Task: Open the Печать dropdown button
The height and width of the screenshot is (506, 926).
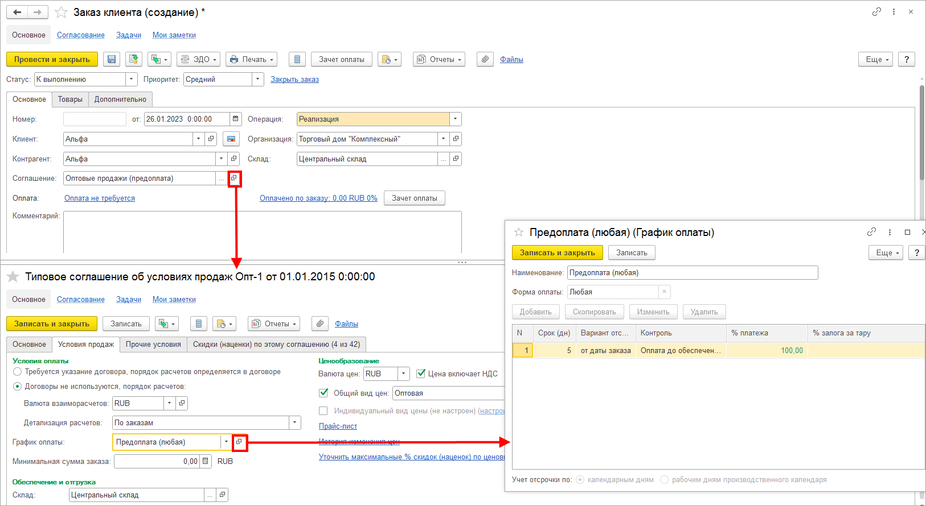Action: pos(252,59)
